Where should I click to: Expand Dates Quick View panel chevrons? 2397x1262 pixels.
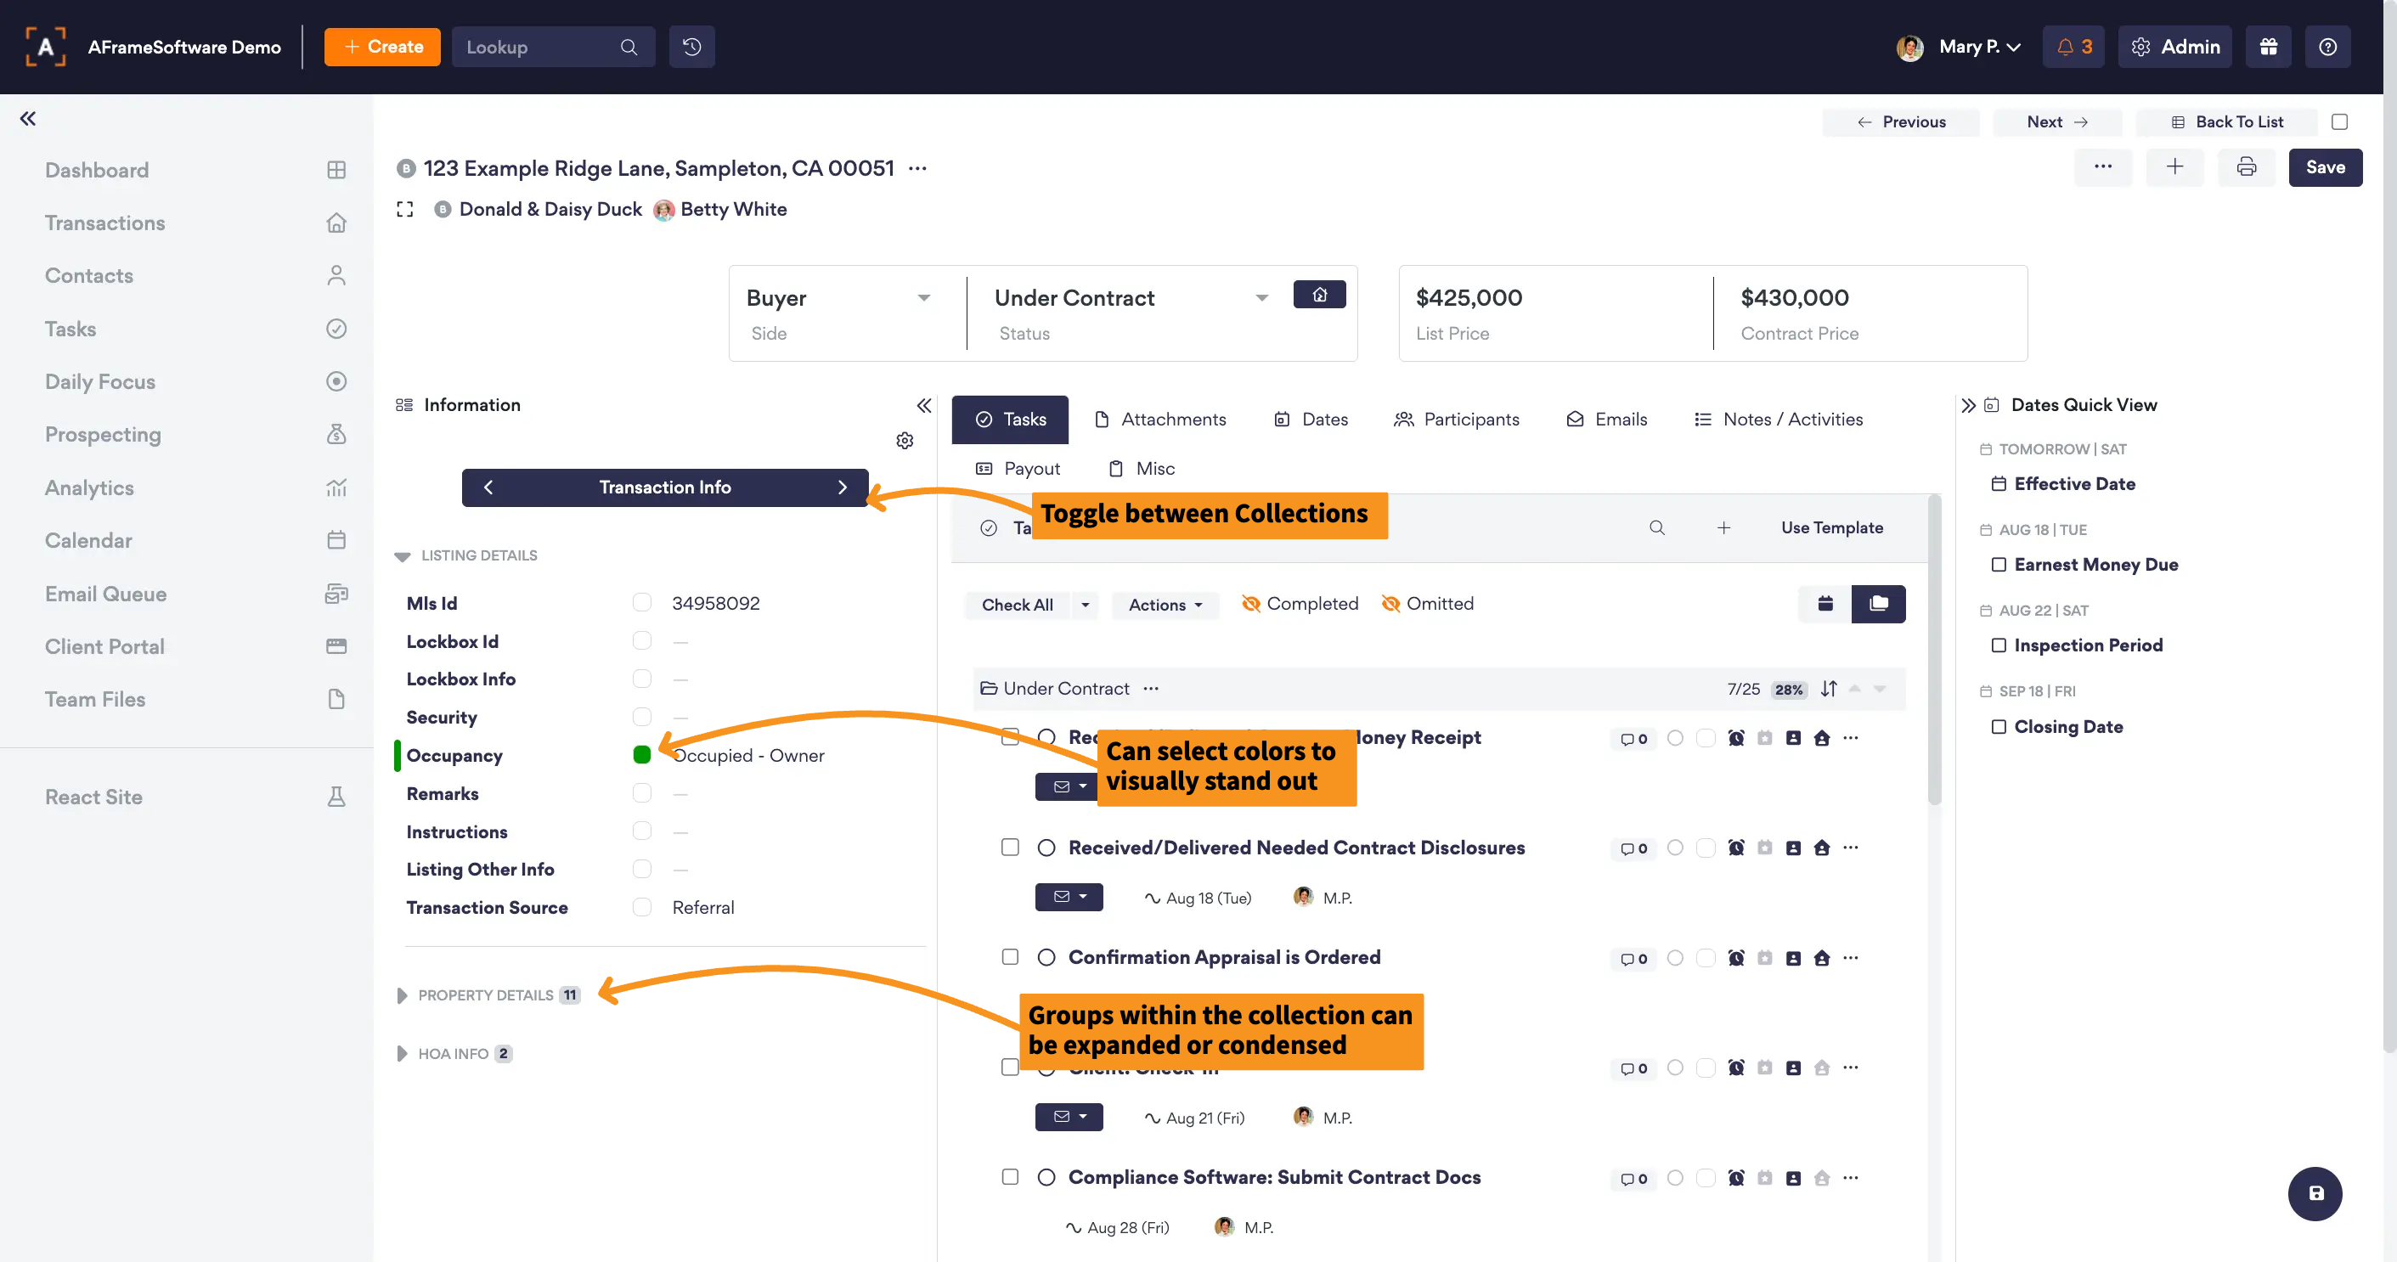pos(1968,405)
